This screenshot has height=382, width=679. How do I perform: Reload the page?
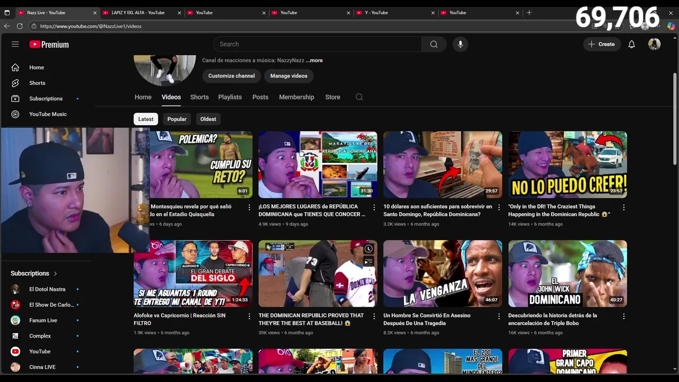click(20, 26)
